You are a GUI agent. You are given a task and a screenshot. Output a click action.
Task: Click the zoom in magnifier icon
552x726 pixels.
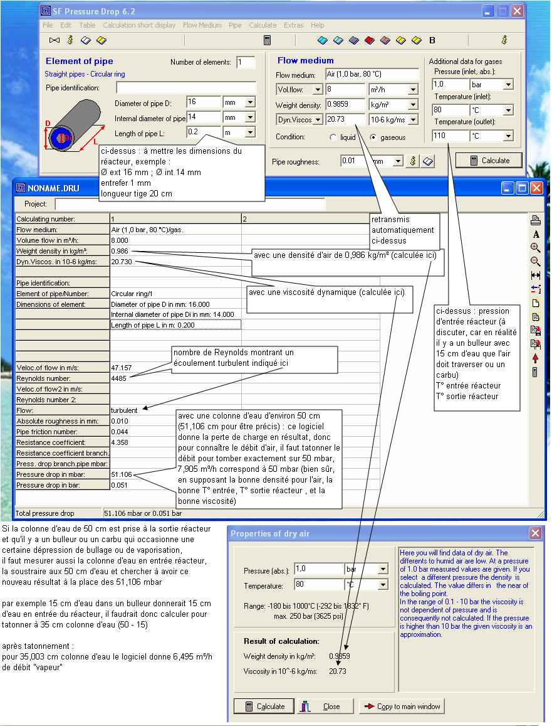coord(536,248)
